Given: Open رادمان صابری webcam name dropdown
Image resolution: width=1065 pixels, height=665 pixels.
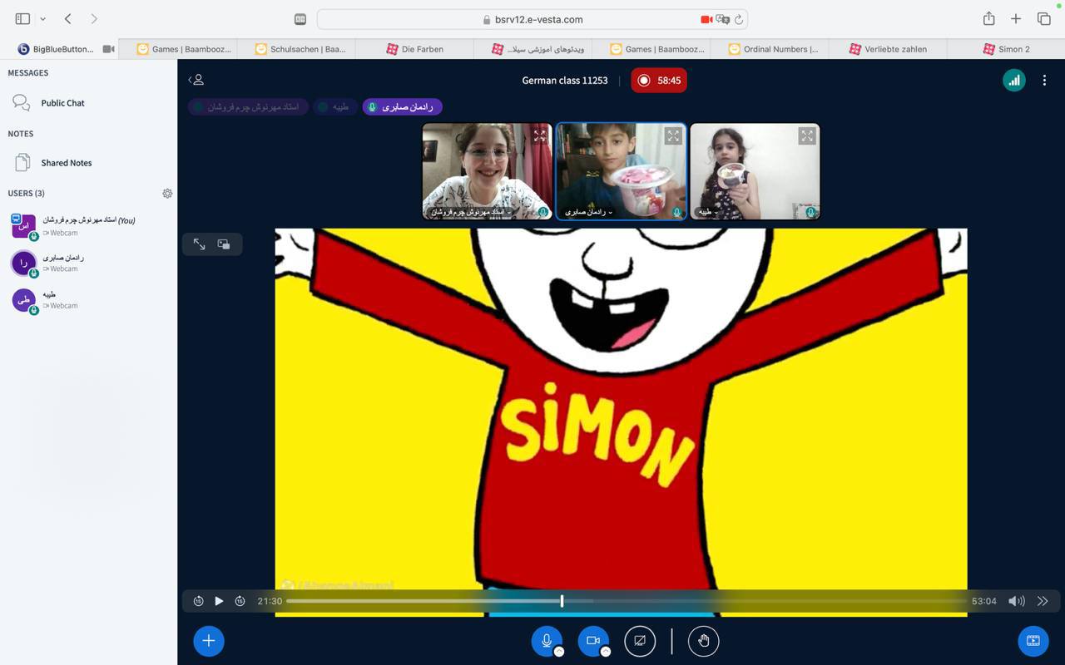Looking at the screenshot, I should click(x=588, y=212).
